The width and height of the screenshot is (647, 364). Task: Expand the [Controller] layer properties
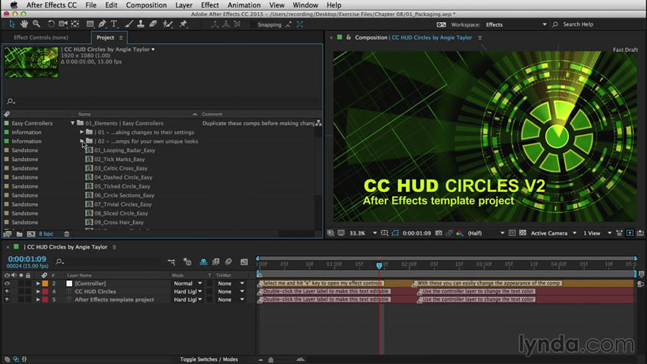(x=38, y=284)
